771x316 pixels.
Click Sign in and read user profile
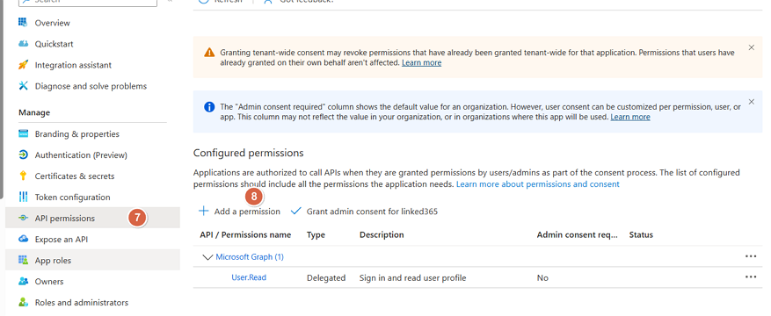pos(412,278)
